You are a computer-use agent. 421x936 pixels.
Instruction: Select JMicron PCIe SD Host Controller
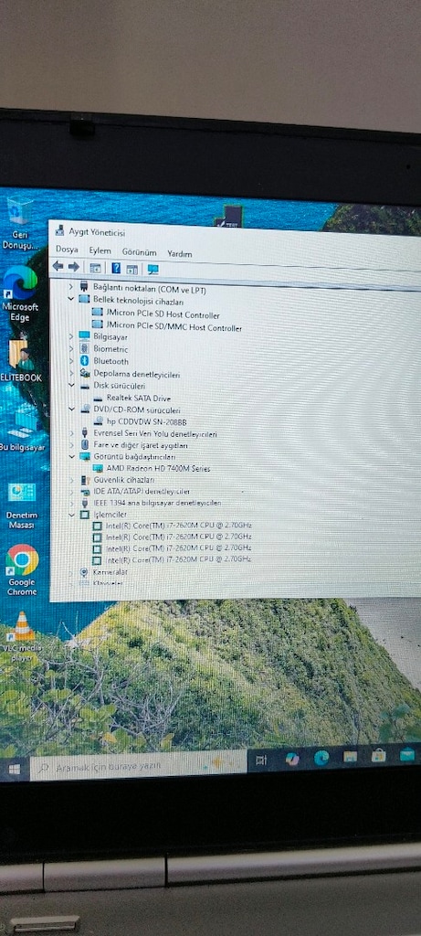163,314
